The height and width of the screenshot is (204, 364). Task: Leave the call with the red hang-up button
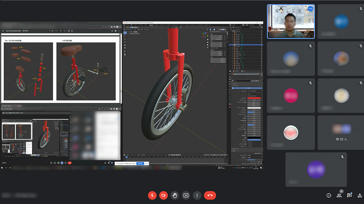click(x=210, y=195)
